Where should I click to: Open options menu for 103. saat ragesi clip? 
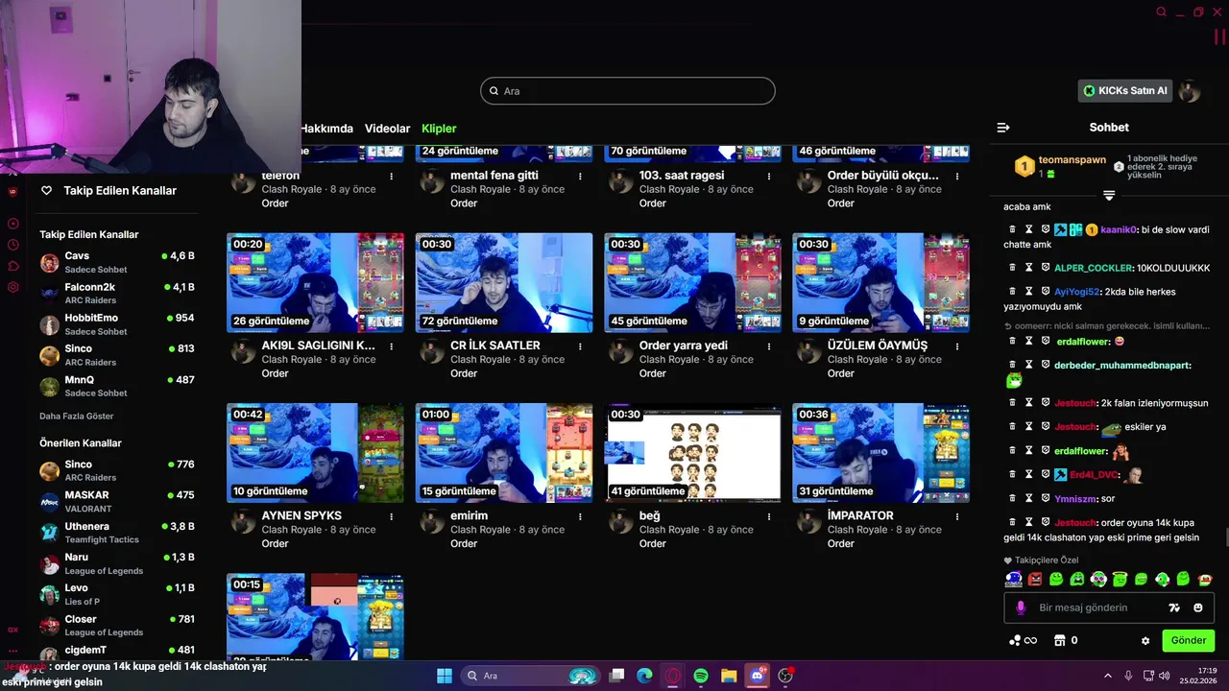pyautogui.click(x=769, y=176)
